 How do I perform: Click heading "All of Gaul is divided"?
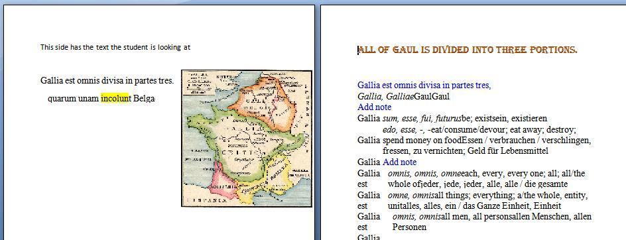(468, 50)
